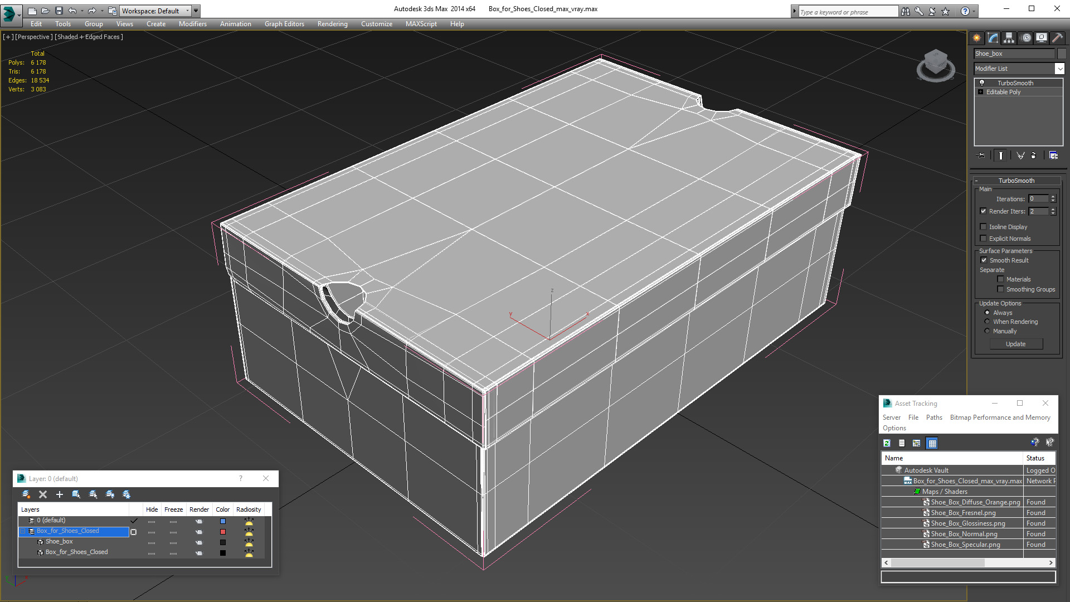Select the Always update radio button
1070x602 pixels.
click(x=987, y=313)
